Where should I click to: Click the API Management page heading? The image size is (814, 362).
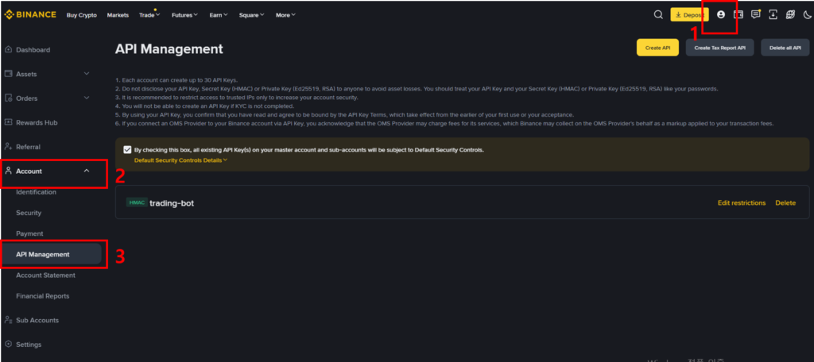(x=169, y=48)
